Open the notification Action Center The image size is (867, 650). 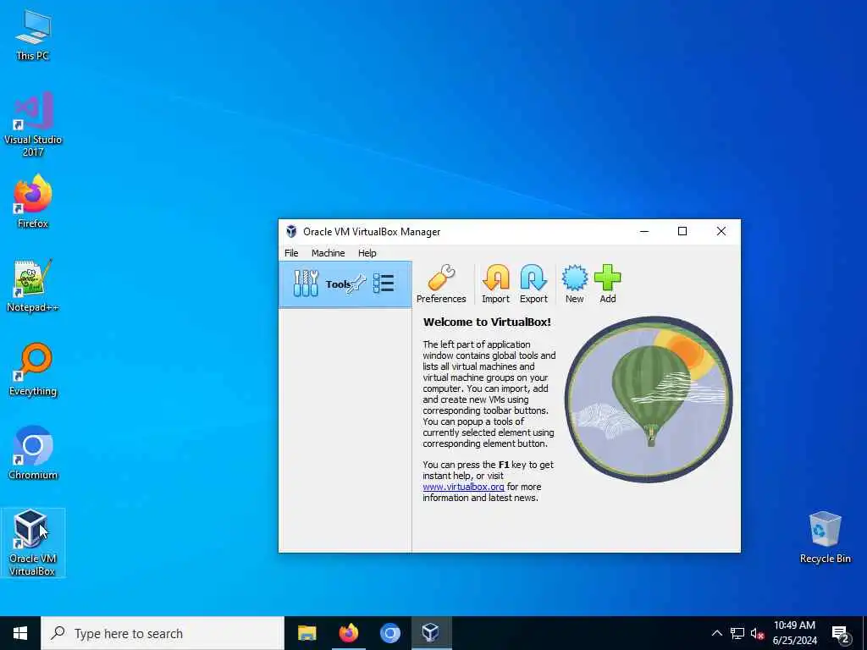pos(841,633)
